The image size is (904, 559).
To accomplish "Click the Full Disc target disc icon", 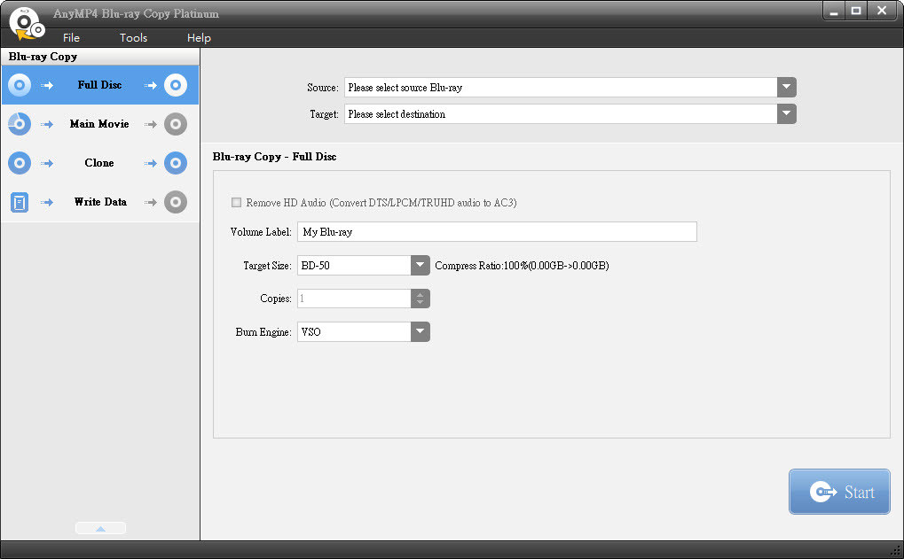I will pos(176,85).
